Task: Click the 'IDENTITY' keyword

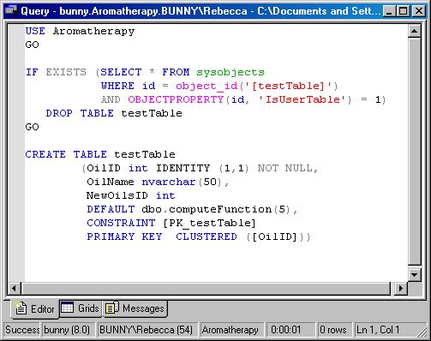Action: click(x=183, y=168)
